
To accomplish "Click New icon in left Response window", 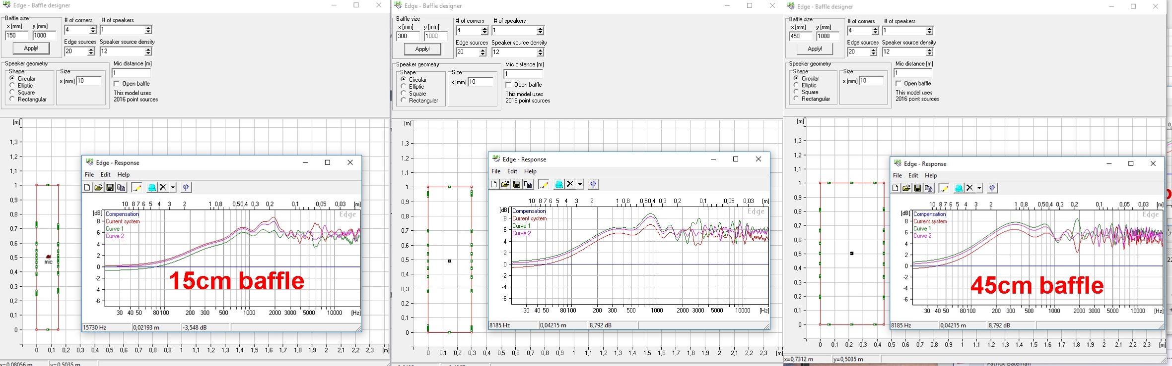I will coord(87,187).
